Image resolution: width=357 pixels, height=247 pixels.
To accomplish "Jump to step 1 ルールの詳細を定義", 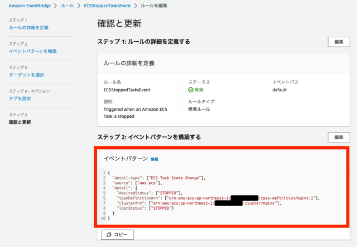I will click(x=28, y=28).
